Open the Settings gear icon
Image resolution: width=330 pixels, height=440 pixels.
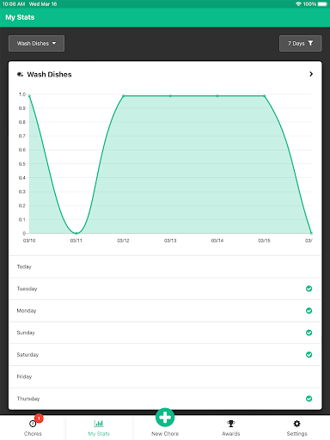(x=296, y=424)
